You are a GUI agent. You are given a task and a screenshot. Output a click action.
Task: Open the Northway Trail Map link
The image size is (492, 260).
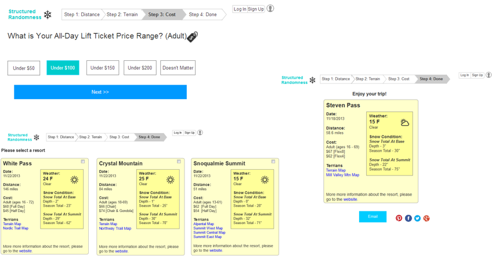coord(115,228)
